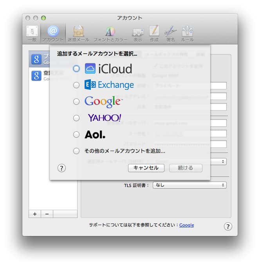Choose その他のメールアカウントを追加 option

76,151
